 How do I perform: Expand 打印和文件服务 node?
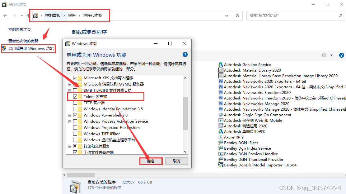[x=70, y=146]
